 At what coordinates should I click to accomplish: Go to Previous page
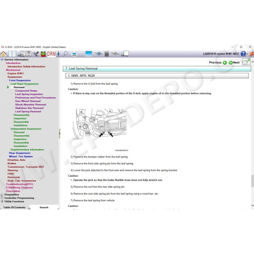point(218,62)
